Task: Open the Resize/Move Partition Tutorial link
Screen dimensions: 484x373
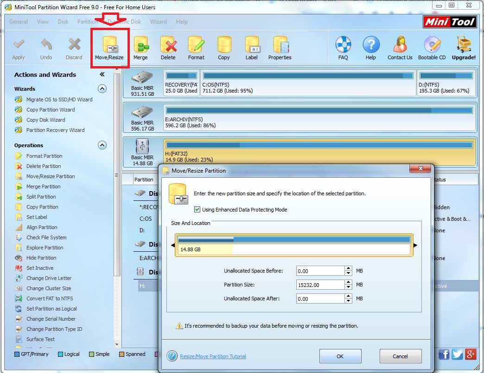Action: point(213,356)
